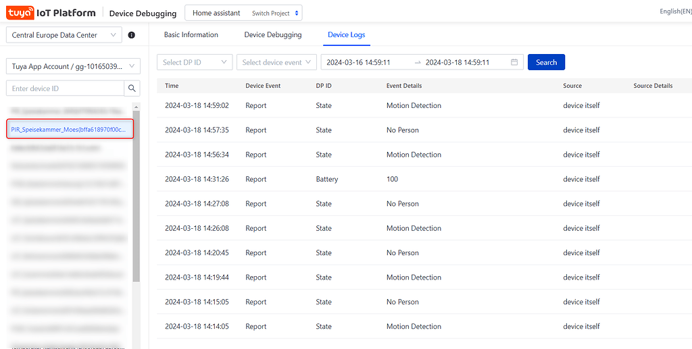Screen dimensions: 692x349
Task: Click the Device Debugging page title
Action: pyautogui.click(x=143, y=14)
